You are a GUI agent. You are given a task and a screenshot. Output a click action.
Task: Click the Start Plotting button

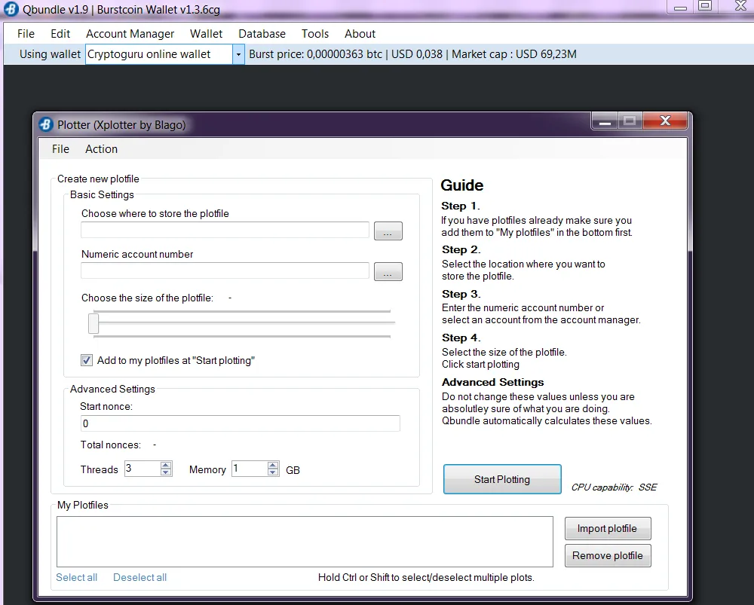point(502,479)
